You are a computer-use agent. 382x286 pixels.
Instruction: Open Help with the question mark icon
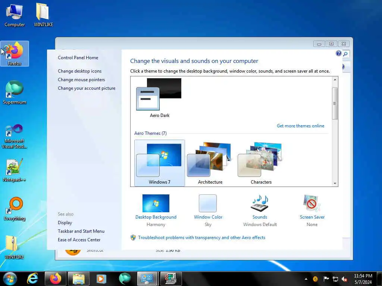click(x=338, y=53)
